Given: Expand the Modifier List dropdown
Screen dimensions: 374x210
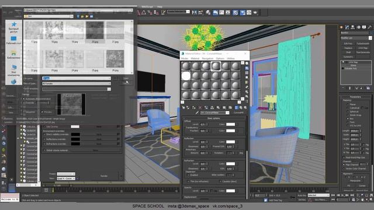Looking at the screenshot, I should pos(370,38).
